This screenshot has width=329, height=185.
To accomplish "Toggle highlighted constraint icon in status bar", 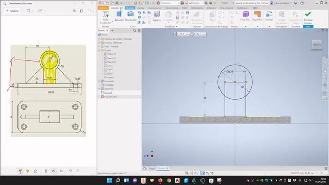I will click(x=203, y=173).
